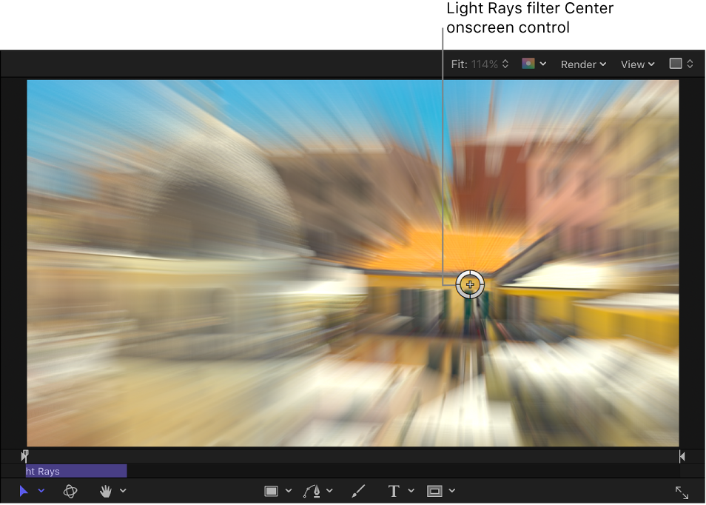
Task: Toggle full-screen canvas with the expand arrows
Action: [x=682, y=491]
